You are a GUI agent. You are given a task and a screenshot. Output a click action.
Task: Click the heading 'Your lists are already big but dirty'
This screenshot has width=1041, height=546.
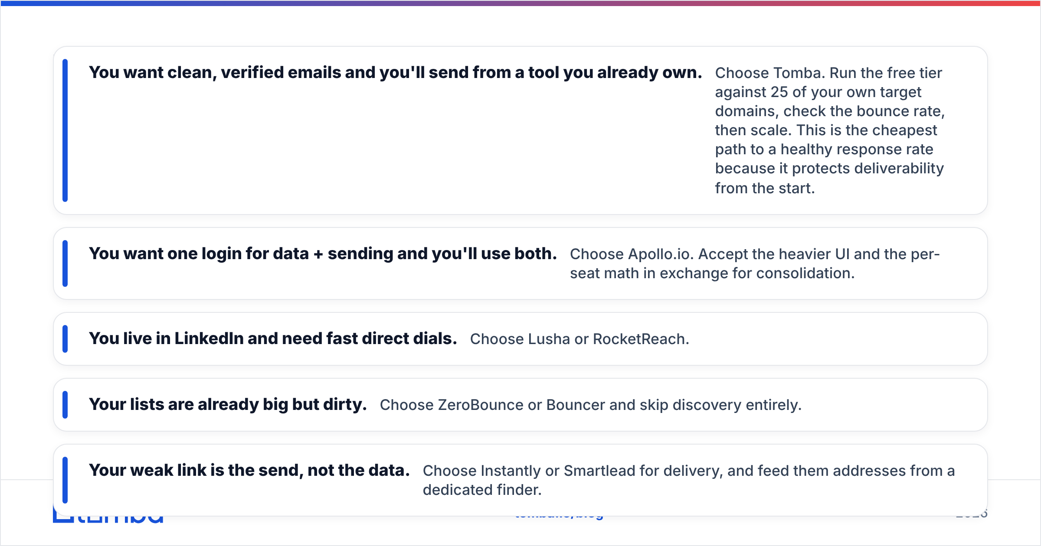point(228,404)
